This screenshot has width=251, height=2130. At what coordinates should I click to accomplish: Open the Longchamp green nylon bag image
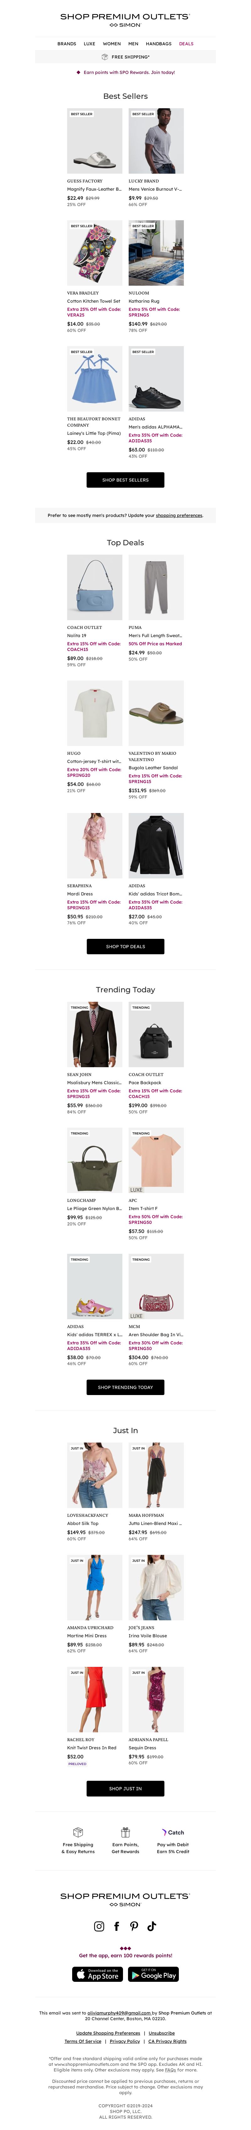[95, 1160]
